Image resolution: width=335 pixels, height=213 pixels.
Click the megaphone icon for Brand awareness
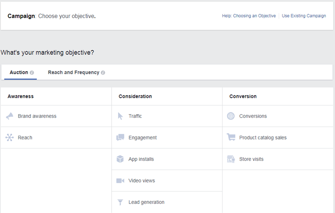pos(10,116)
